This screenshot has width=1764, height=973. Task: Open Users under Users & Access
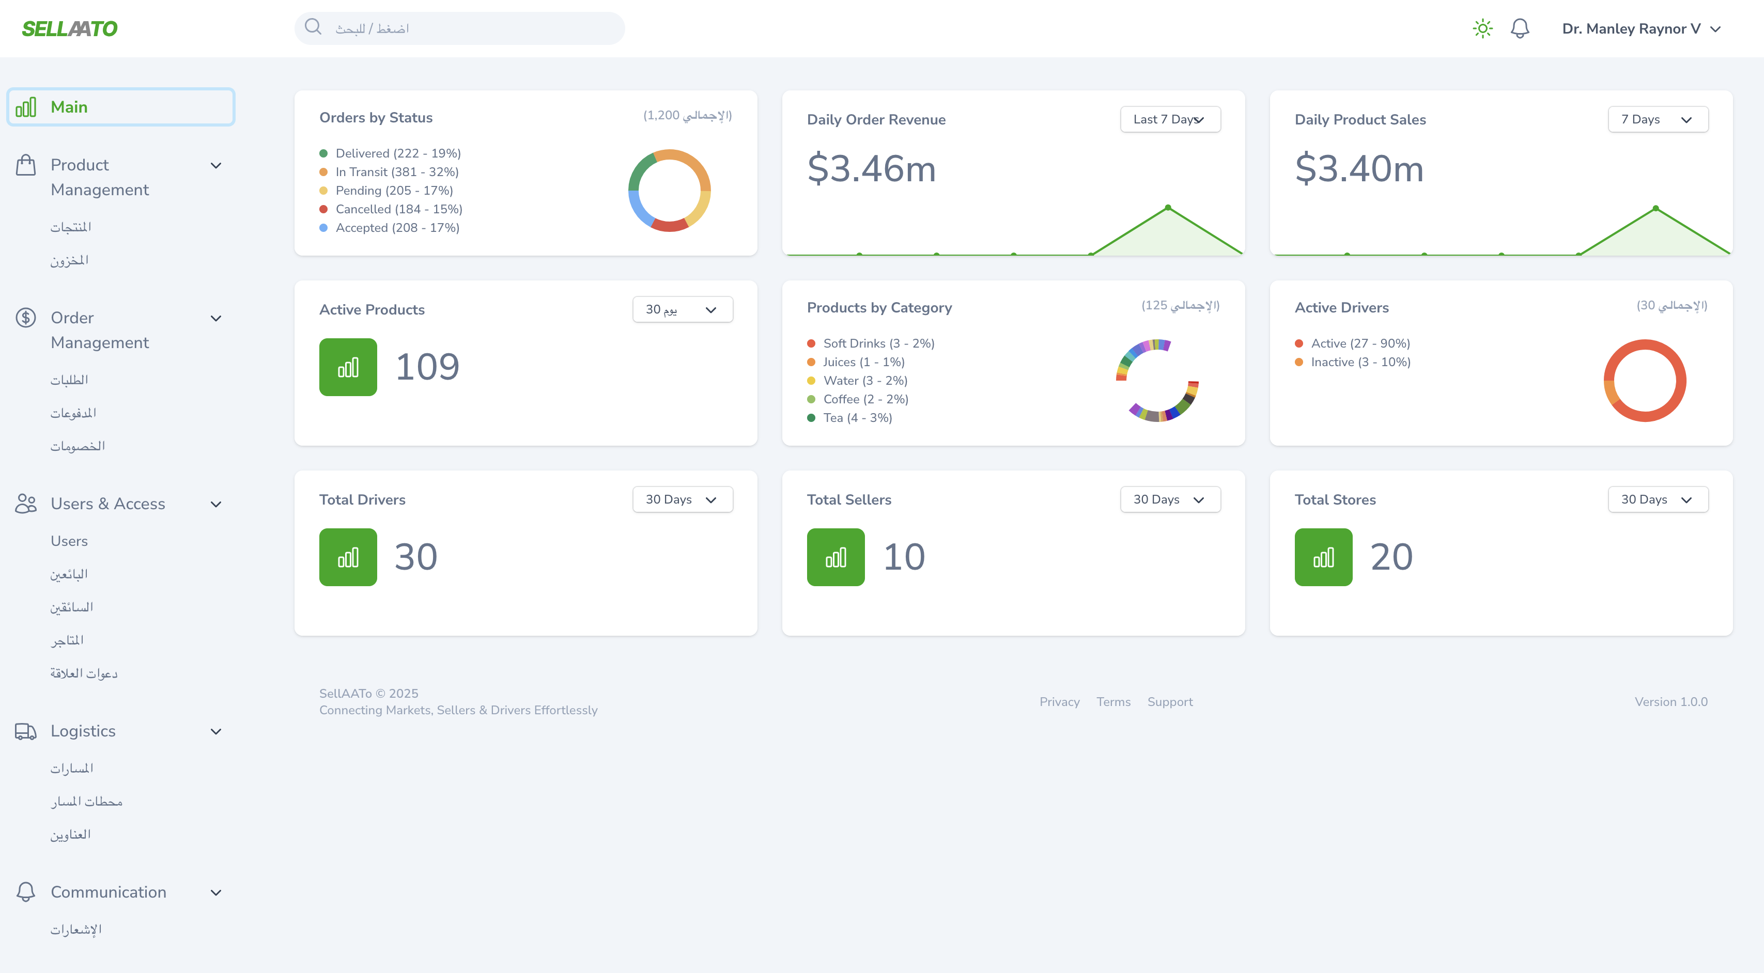69,541
